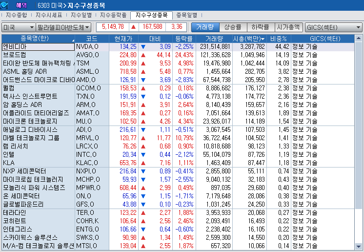Click the blue down arrow in NXPI.O row
364x252 pixels.
pos(143,171)
